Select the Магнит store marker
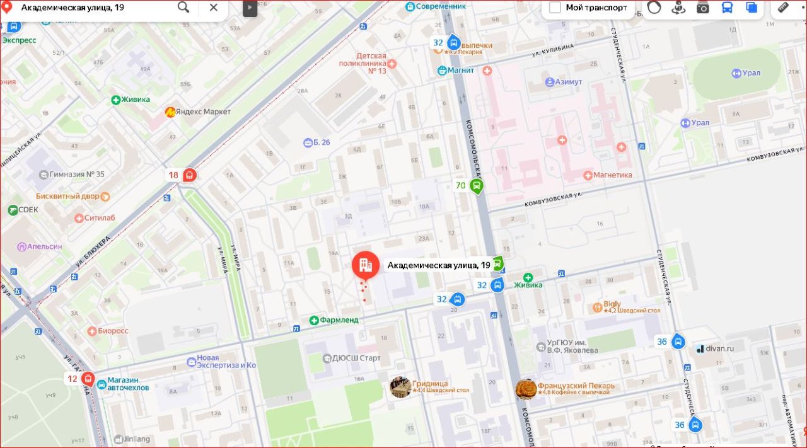 (x=442, y=70)
